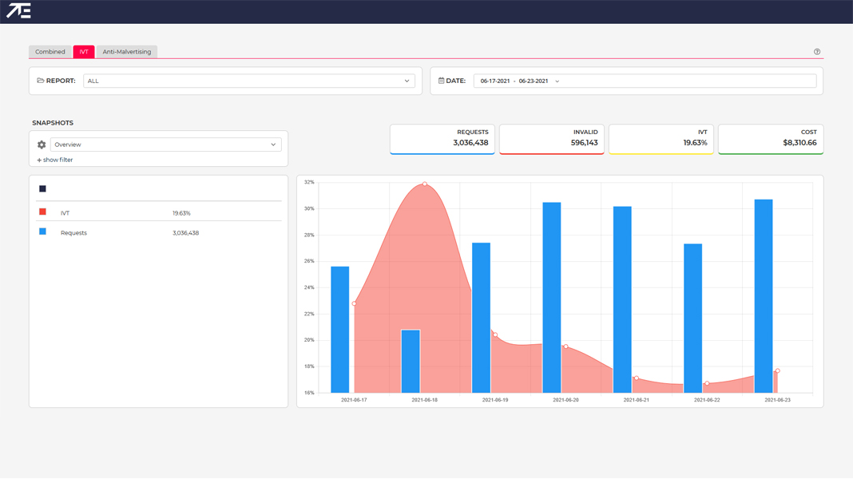Toggle the IVT red legend swatch

click(42, 212)
